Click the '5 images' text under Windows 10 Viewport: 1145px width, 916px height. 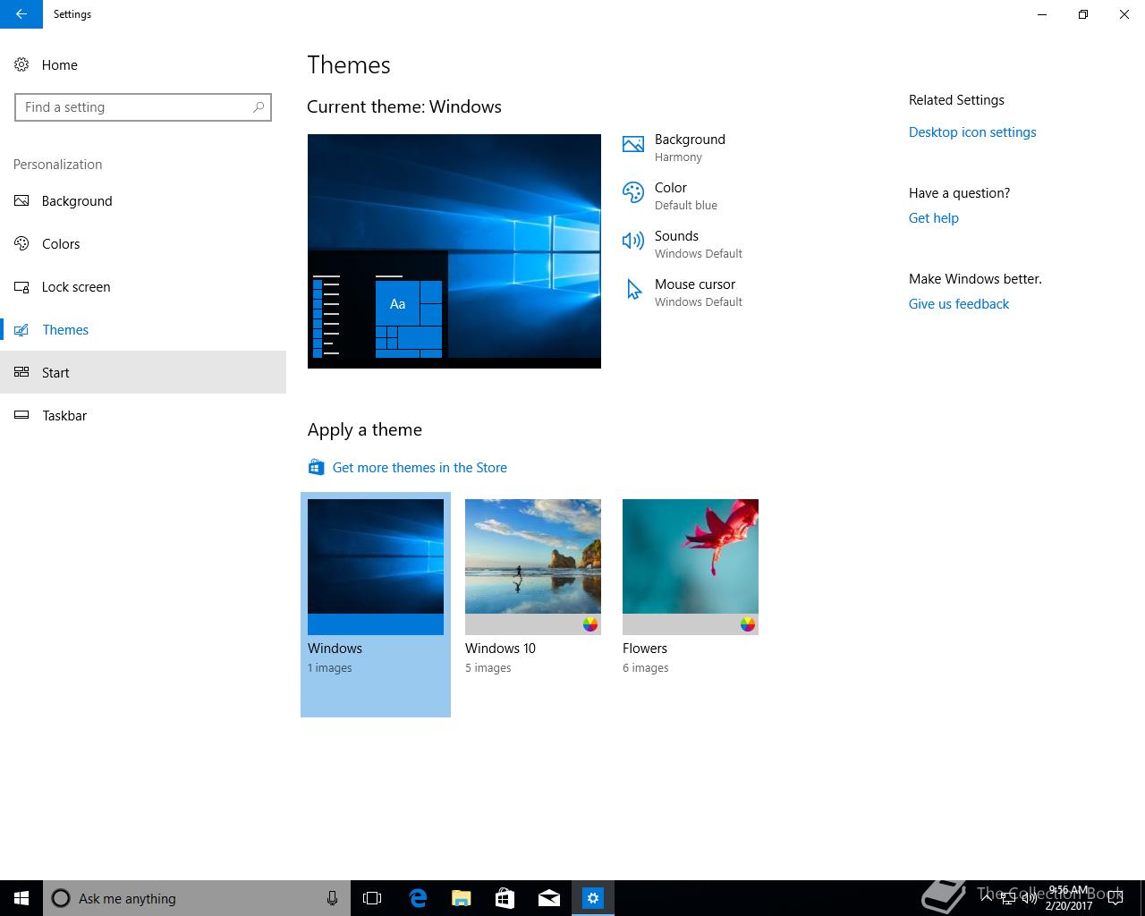[488, 667]
